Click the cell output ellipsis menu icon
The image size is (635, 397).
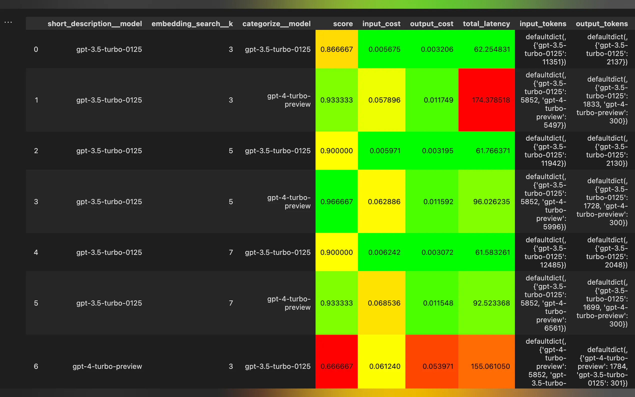(8, 22)
